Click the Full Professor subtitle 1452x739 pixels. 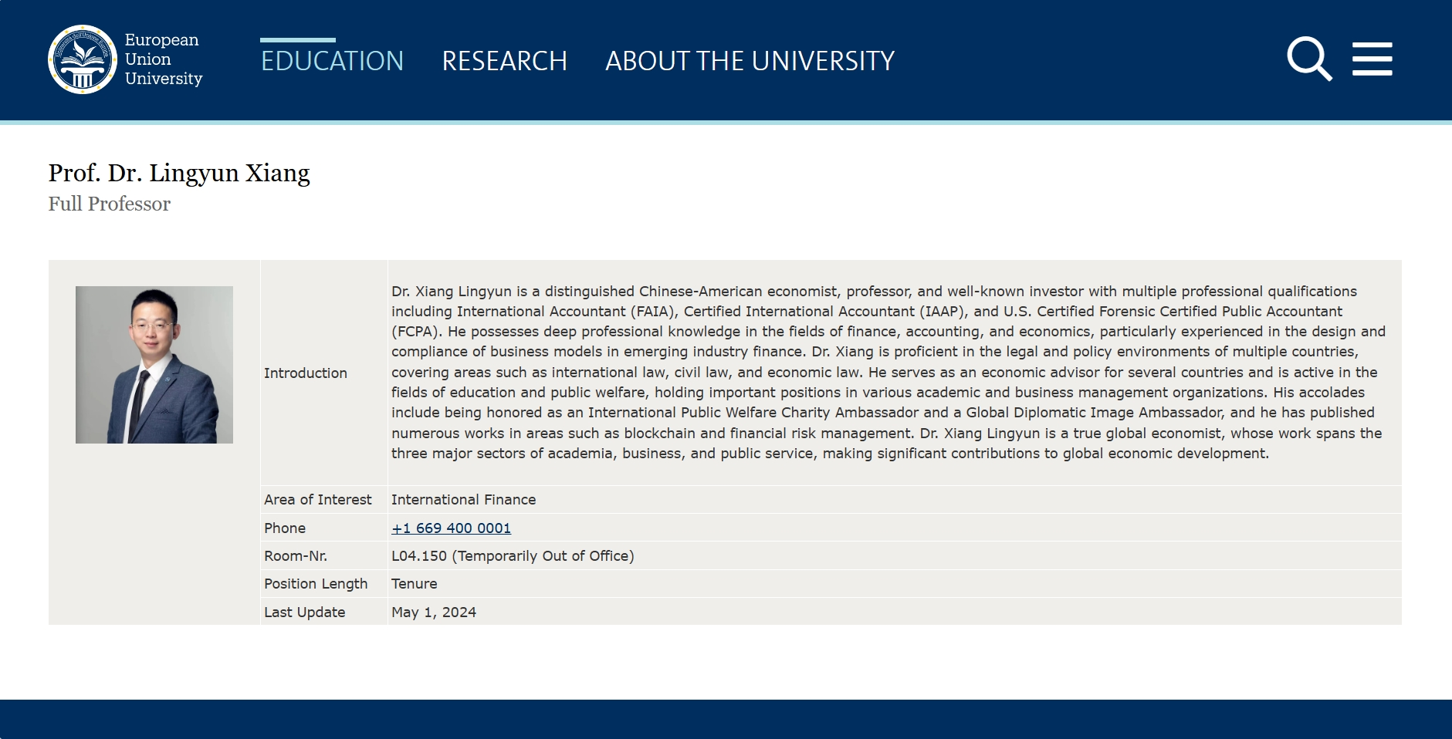click(x=109, y=204)
